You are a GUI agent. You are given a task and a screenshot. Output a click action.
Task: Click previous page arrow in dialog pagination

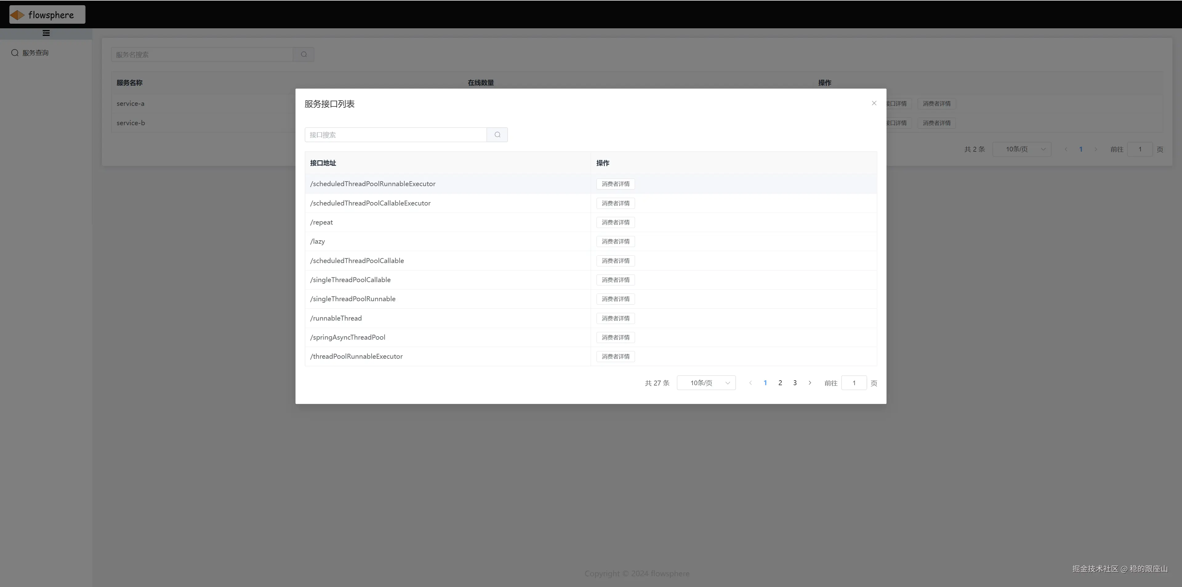click(750, 383)
